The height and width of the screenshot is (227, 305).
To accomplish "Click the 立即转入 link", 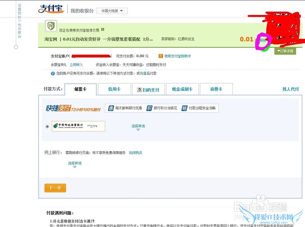I will coord(77,65).
